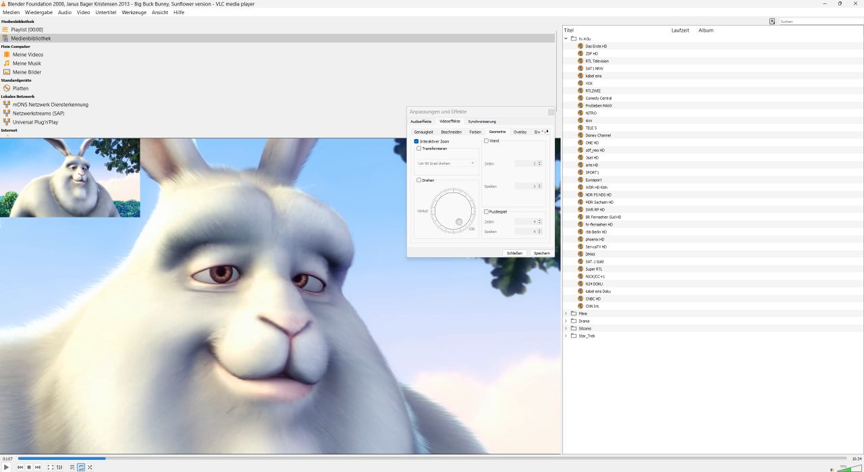Skip to the next media item

(38, 467)
